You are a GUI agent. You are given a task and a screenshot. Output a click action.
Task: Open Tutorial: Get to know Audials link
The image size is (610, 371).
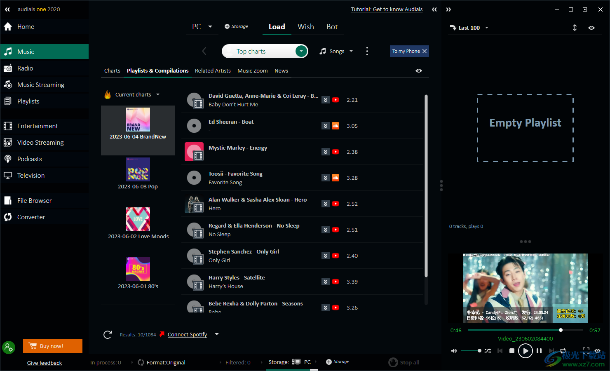click(387, 9)
